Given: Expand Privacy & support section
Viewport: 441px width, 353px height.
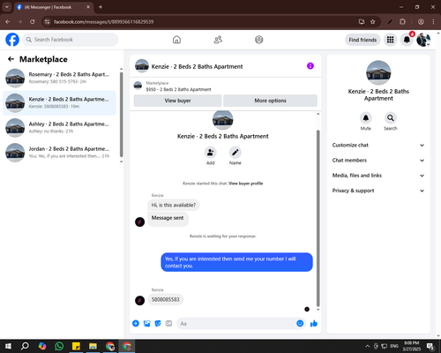Looking at the screenshot, I should (378, 191).
